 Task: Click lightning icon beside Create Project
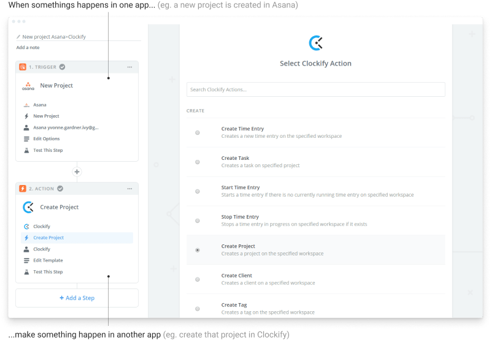26,238
